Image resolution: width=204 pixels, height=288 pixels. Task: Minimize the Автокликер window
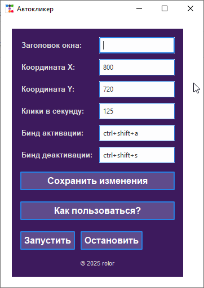tap(139, 8)
